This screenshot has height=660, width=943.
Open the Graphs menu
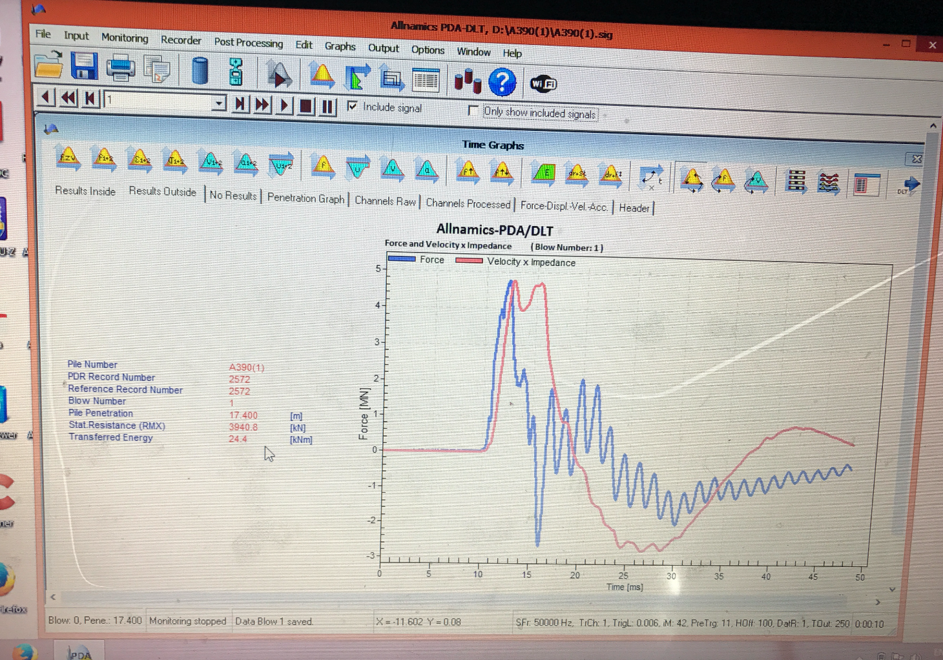[x=340, y=46]
